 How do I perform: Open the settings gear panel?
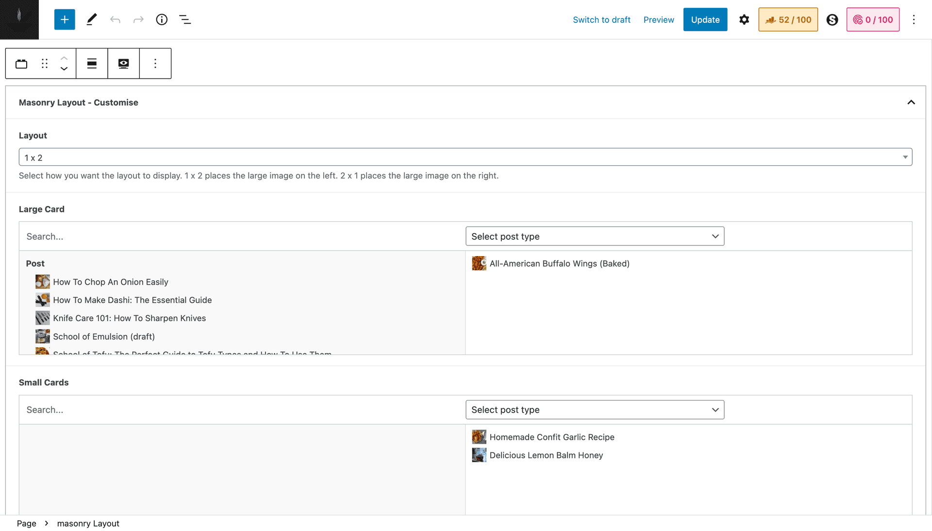click(x=744, y=19)
